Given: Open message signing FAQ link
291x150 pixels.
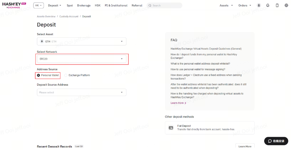Looking at the screenshot, I should coord(198,69).
